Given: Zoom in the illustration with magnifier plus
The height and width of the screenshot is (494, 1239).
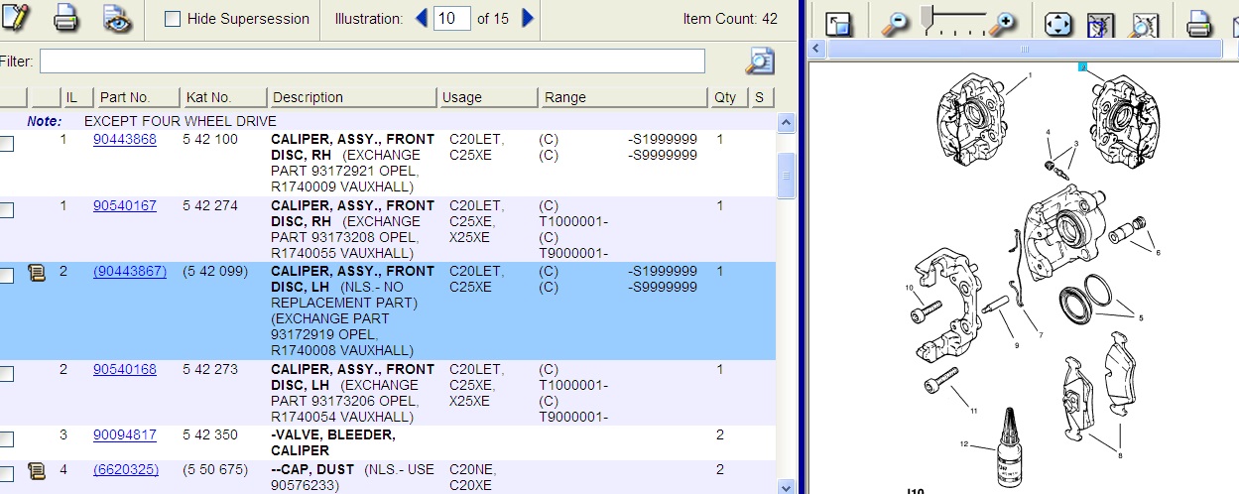Looking at the screenshot, I should 1004,22.
